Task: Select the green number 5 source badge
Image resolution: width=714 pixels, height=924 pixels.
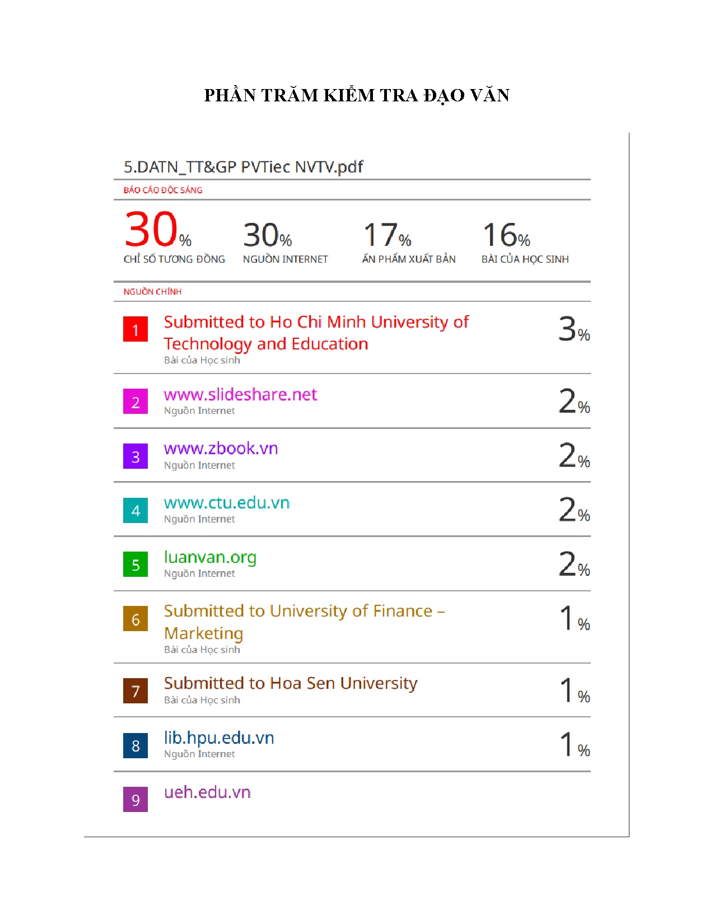Action: pyautogui.click(x=136, y=564)
